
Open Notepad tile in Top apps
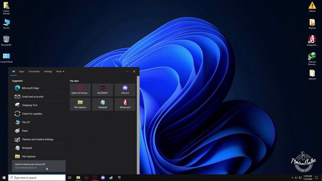click(103, 104)
